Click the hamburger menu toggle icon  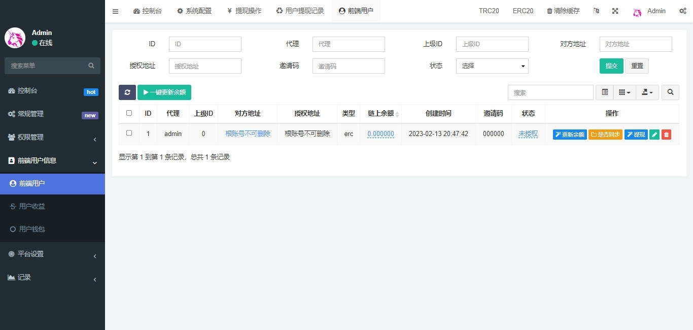pyautogui.click(x=115, y=11)
